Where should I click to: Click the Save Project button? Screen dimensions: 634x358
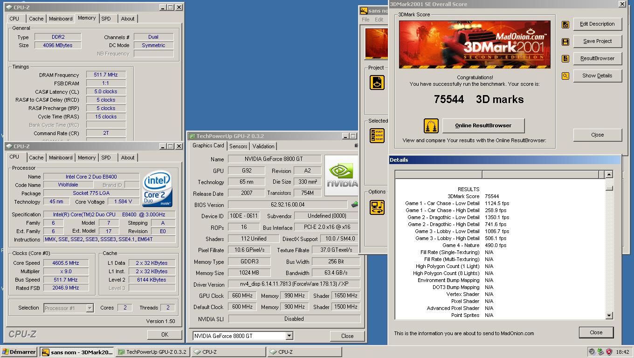point(597,41)
